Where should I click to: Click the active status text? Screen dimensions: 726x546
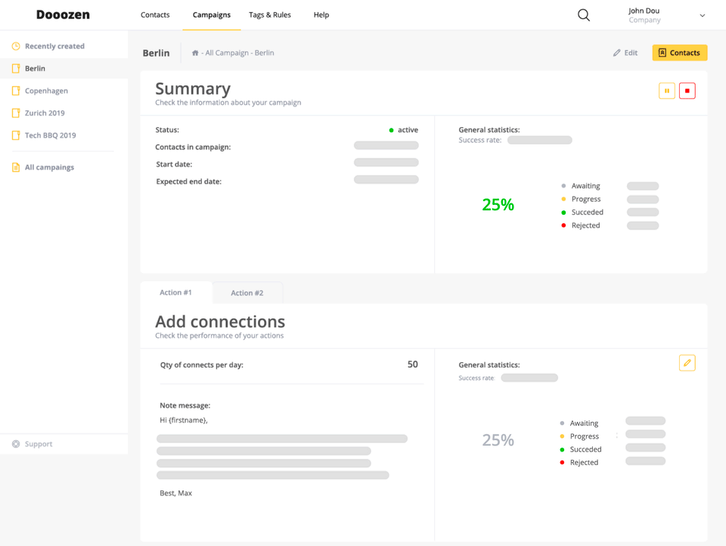[x=408, y=130]
